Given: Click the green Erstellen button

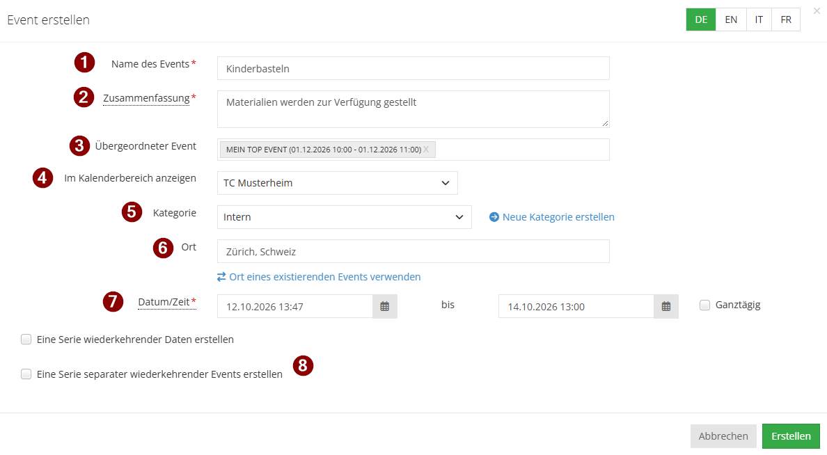Looking at the screenshot, I should point(791,436).
